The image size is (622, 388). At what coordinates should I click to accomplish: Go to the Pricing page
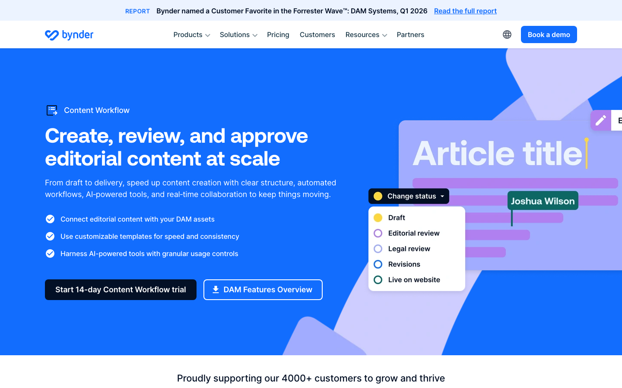pos(278,34)
